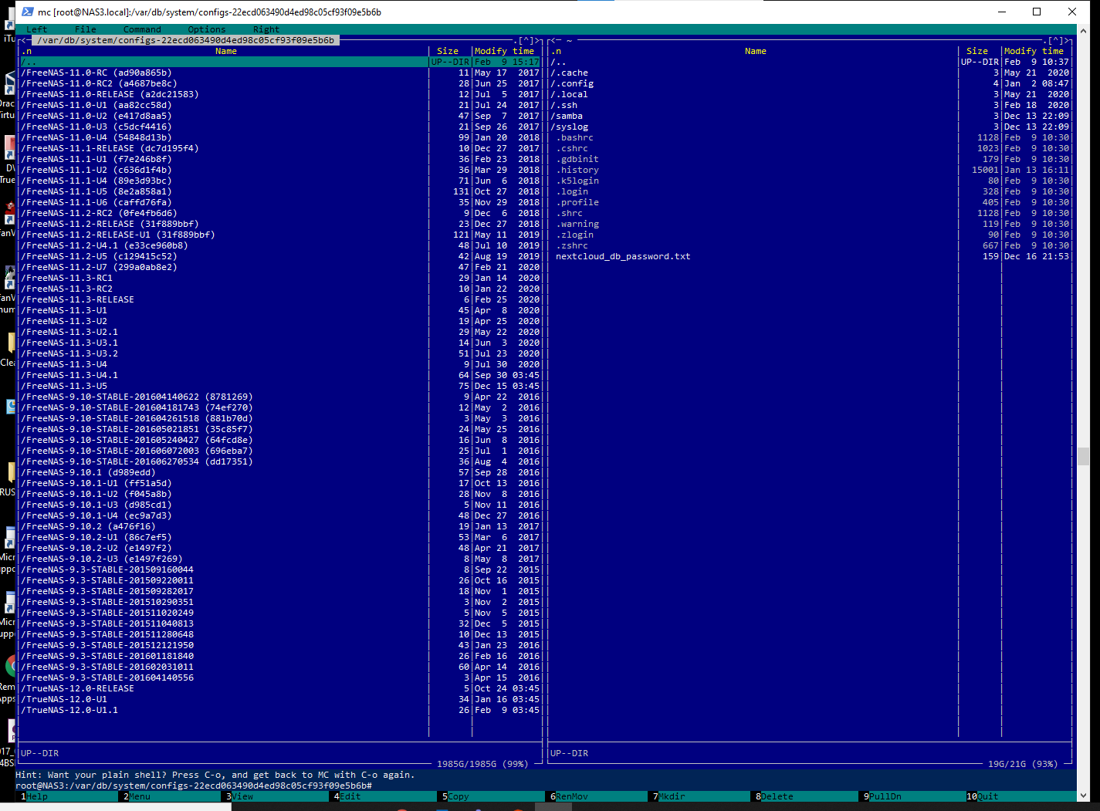This screenshot has width=1100, height=811.
Task: Sort right panel by Size column header
Action: click(977, 51)
